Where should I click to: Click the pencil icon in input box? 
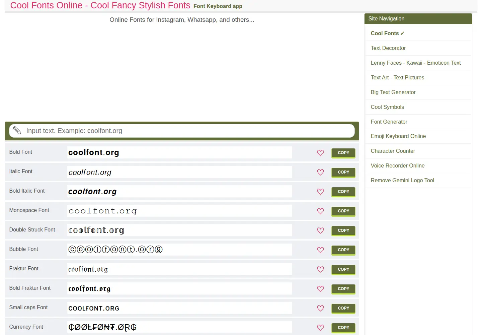click(17, 131)
